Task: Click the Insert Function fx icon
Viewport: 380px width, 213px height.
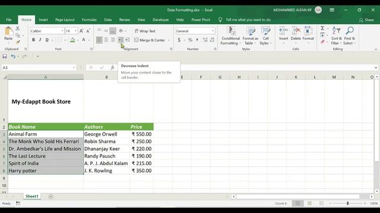Action: (112, 67)
